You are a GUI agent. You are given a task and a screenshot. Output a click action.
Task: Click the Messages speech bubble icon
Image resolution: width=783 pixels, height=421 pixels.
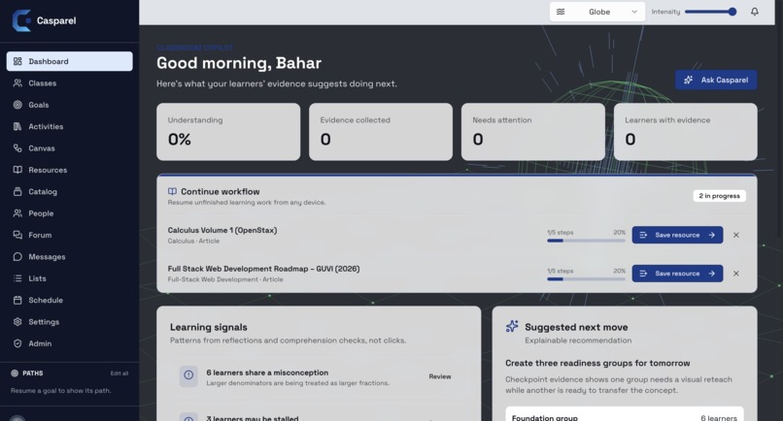(17, 257)
